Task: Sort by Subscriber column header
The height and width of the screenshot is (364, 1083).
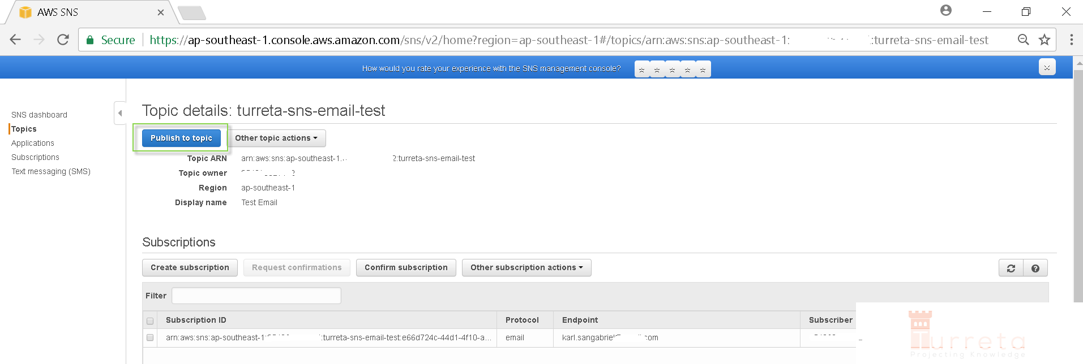Action: tap(831, 320)
